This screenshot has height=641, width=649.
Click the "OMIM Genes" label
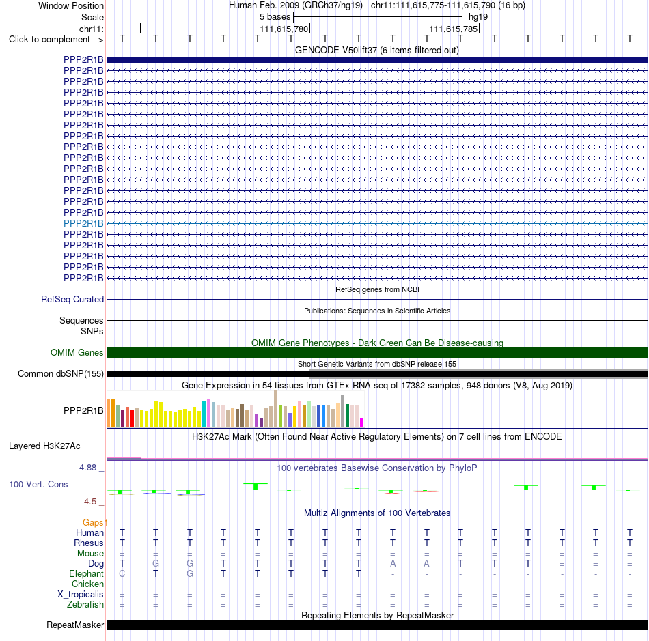[77, 352]
